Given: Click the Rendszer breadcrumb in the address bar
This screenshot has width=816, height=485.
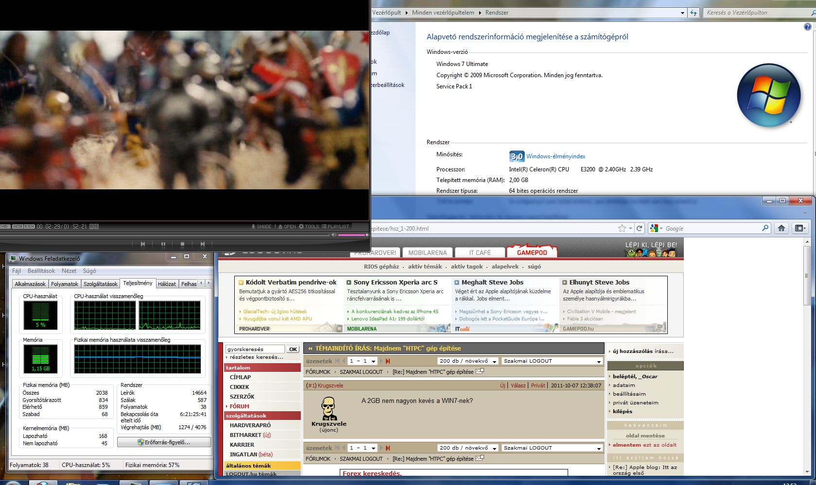Looking at the screenshot, I should tap(497, 13).
